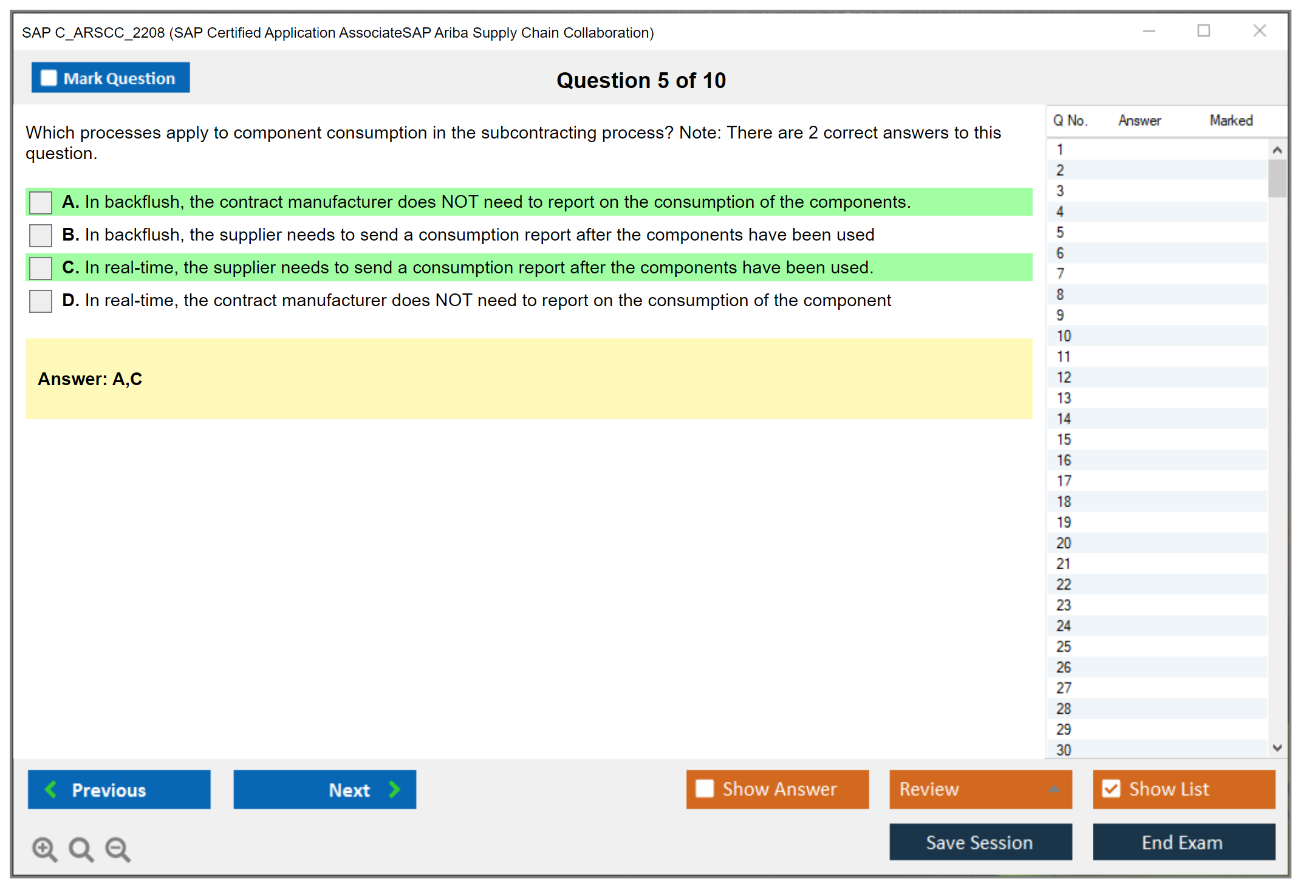Check the Mark Question checkbox
Screen dimensions: 1306x893
coord(49,78)
